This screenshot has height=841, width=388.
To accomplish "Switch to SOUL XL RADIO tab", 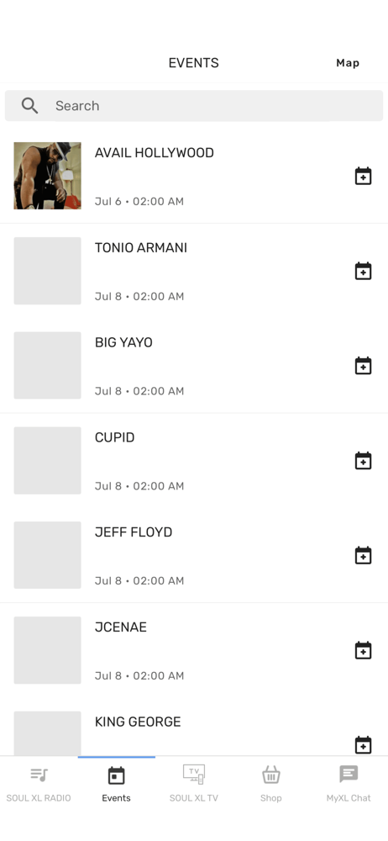I will point(39,784).
